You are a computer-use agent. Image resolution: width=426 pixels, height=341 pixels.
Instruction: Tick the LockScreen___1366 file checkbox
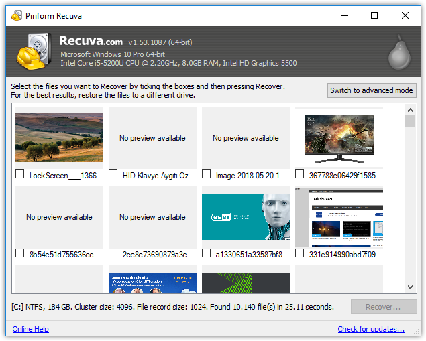(x=20, y=174)
